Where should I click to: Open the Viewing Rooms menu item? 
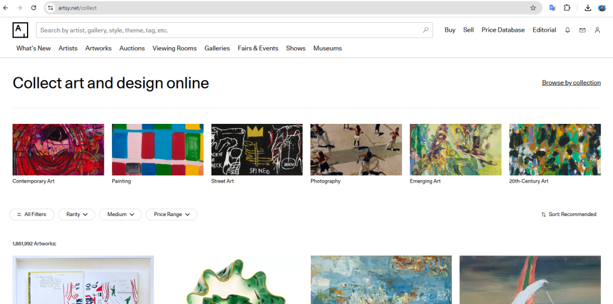pos(174,48)
